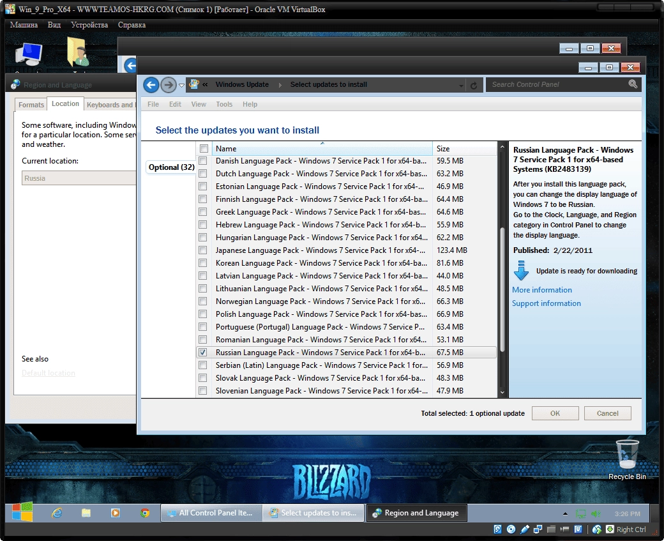The width and height of the screenshot is (664, 541).
Task: Click the blue download arrow icon
Action: pos(521,271)
